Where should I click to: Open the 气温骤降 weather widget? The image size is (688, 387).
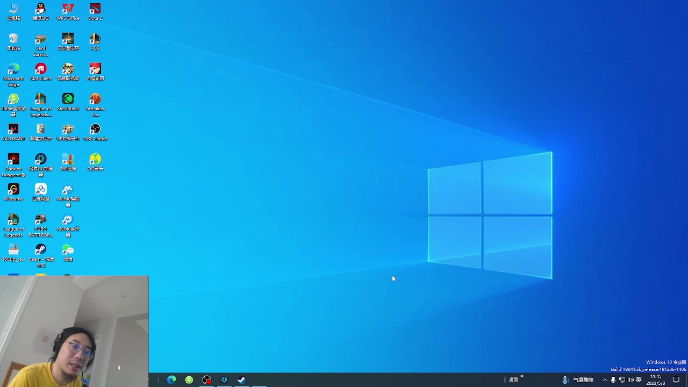coord(579,380)
